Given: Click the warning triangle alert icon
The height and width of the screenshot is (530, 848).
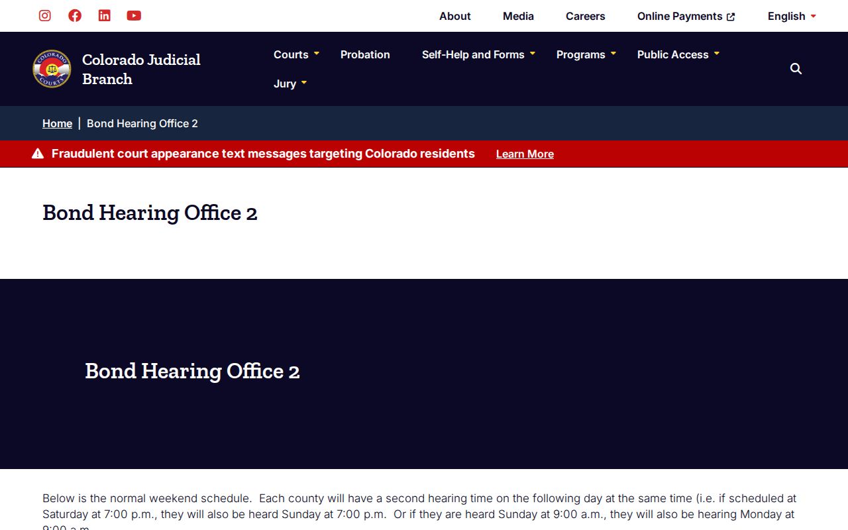Looking at the screenshot, I should (38, 154).
